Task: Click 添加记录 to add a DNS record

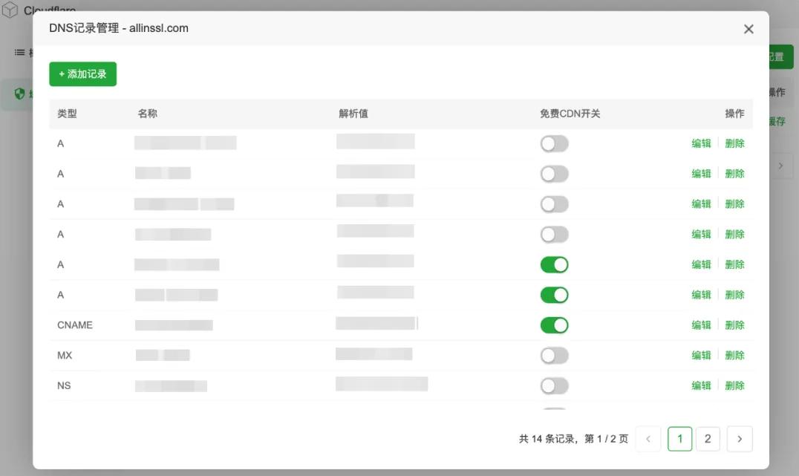Action: click(x=82, y=74)
